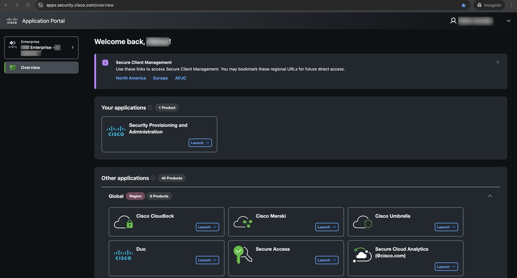The width and height of the screenshot is (517, 278).
Task: Launch Cisco Cloudlock
Action: point(208,227)
